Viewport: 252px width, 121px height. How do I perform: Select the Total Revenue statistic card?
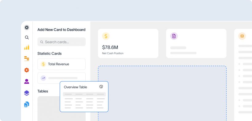(x=62, y=64)
